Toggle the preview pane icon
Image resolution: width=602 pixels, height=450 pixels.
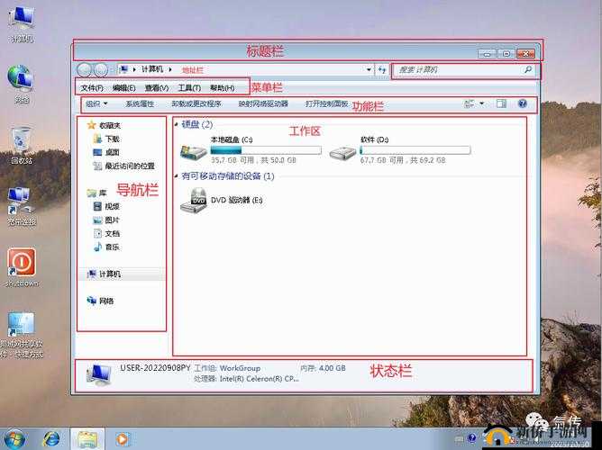click(501, 103)
